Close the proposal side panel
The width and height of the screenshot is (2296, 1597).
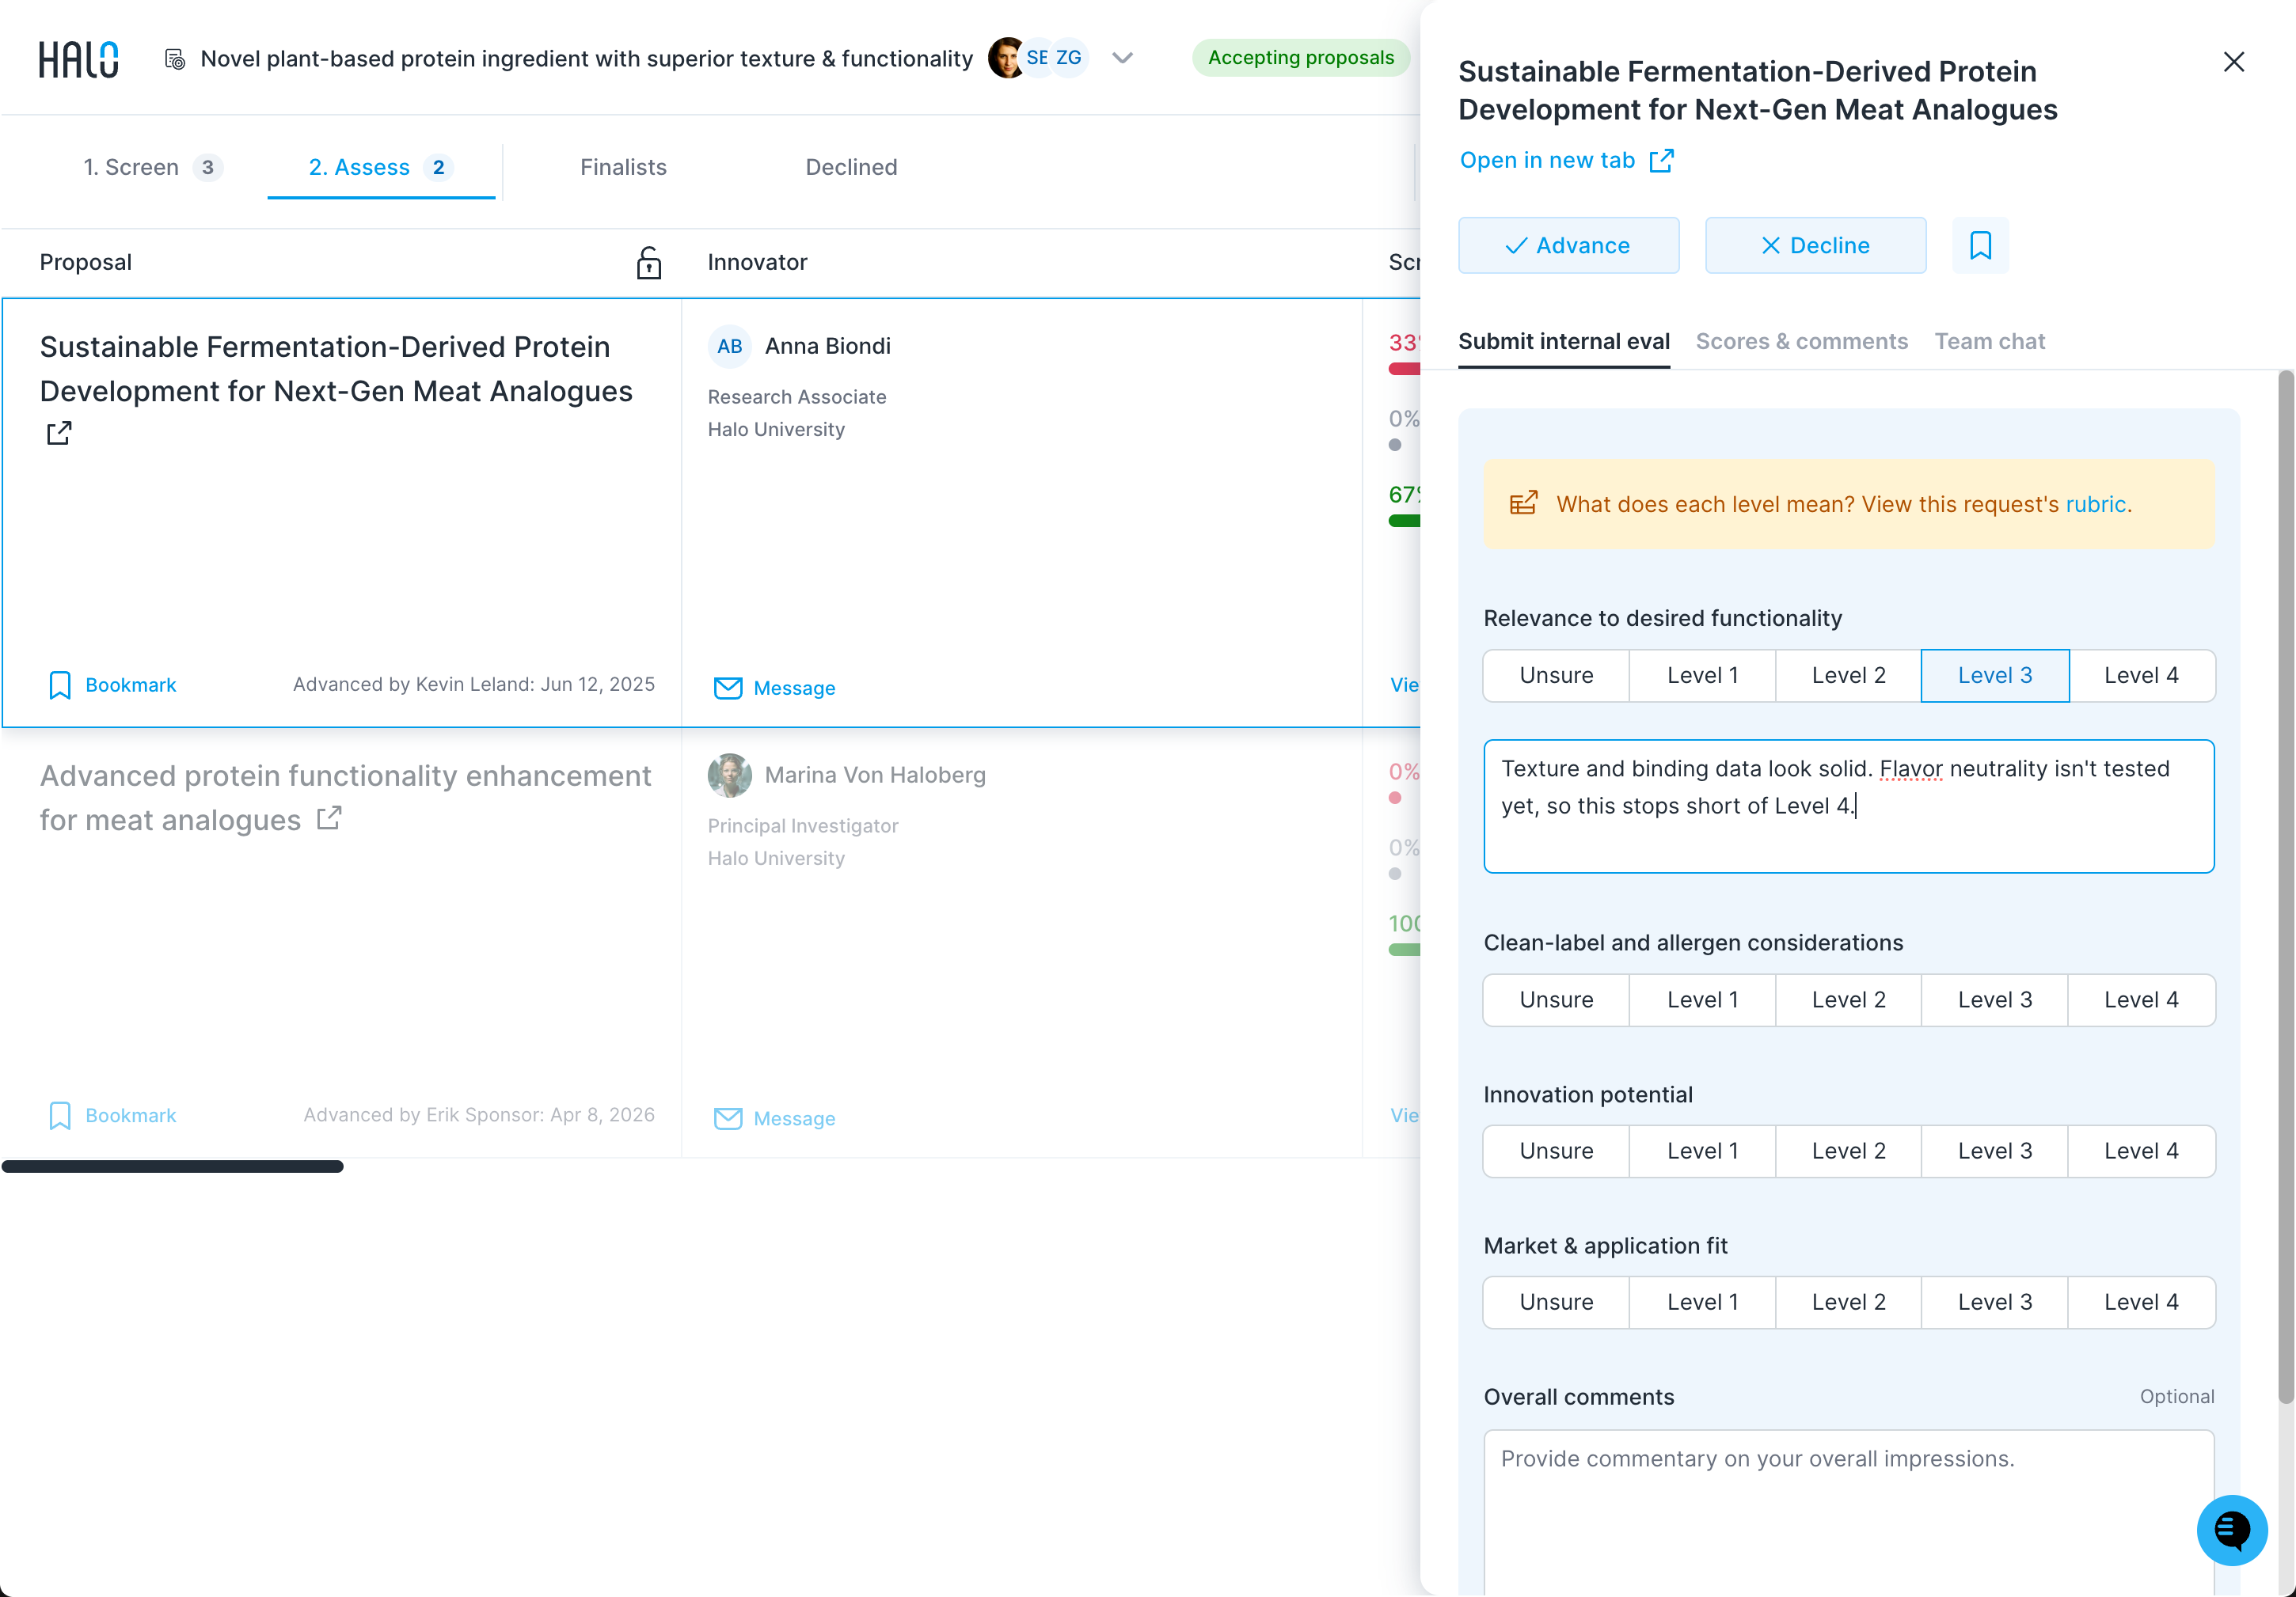[2233, 62]
